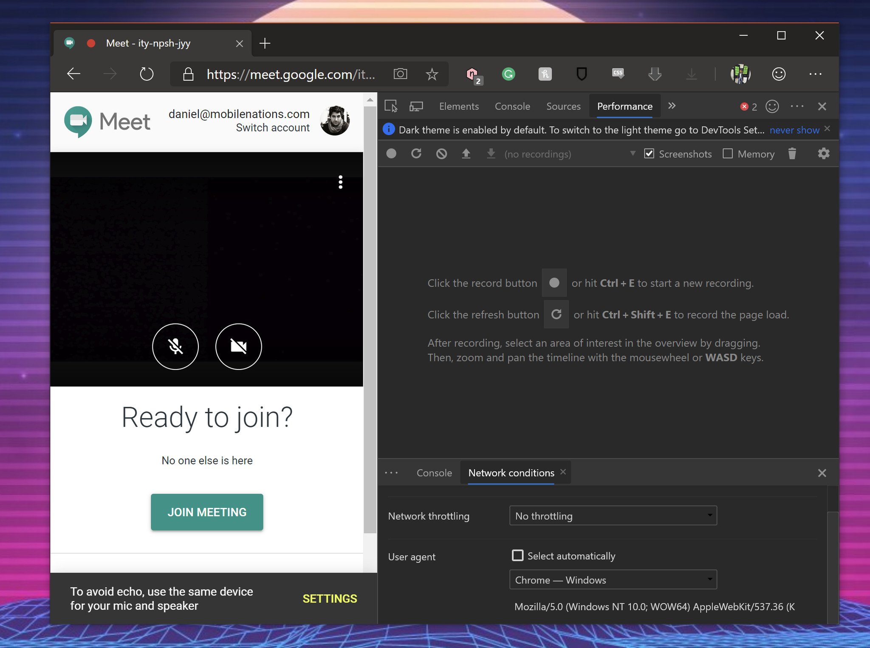Click the record button to start recording

pyautogui.click(x=391, y=154)
